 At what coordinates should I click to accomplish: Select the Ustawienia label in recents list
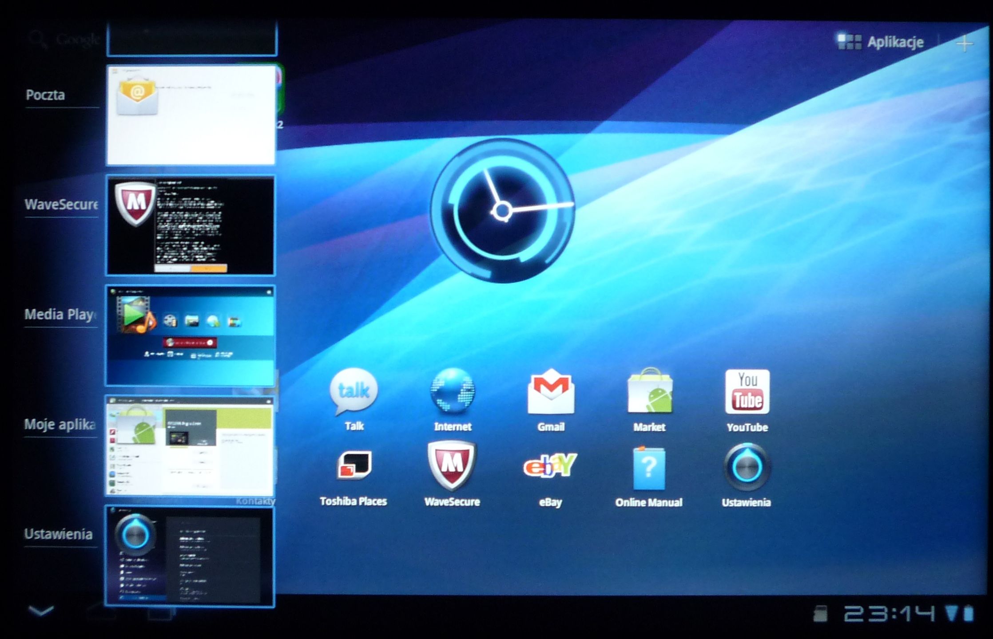pos(59,534)
